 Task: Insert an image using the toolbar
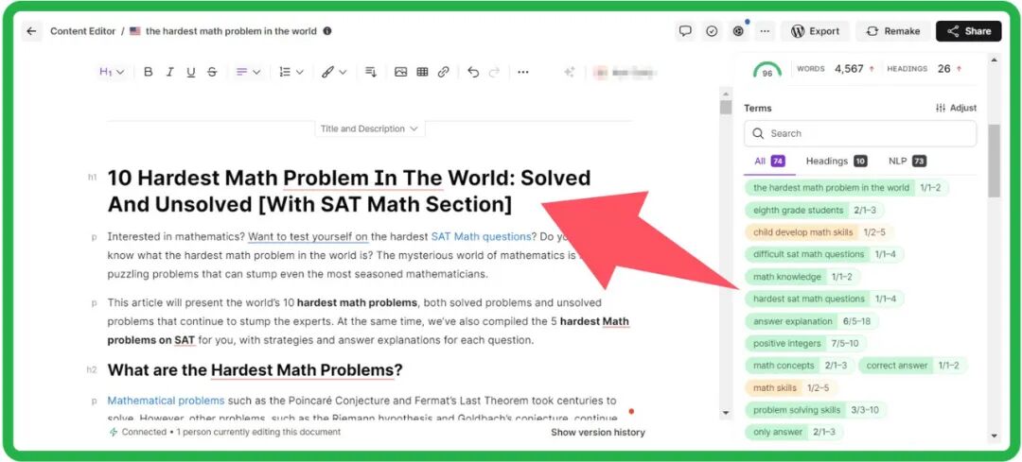pos(400,72)
